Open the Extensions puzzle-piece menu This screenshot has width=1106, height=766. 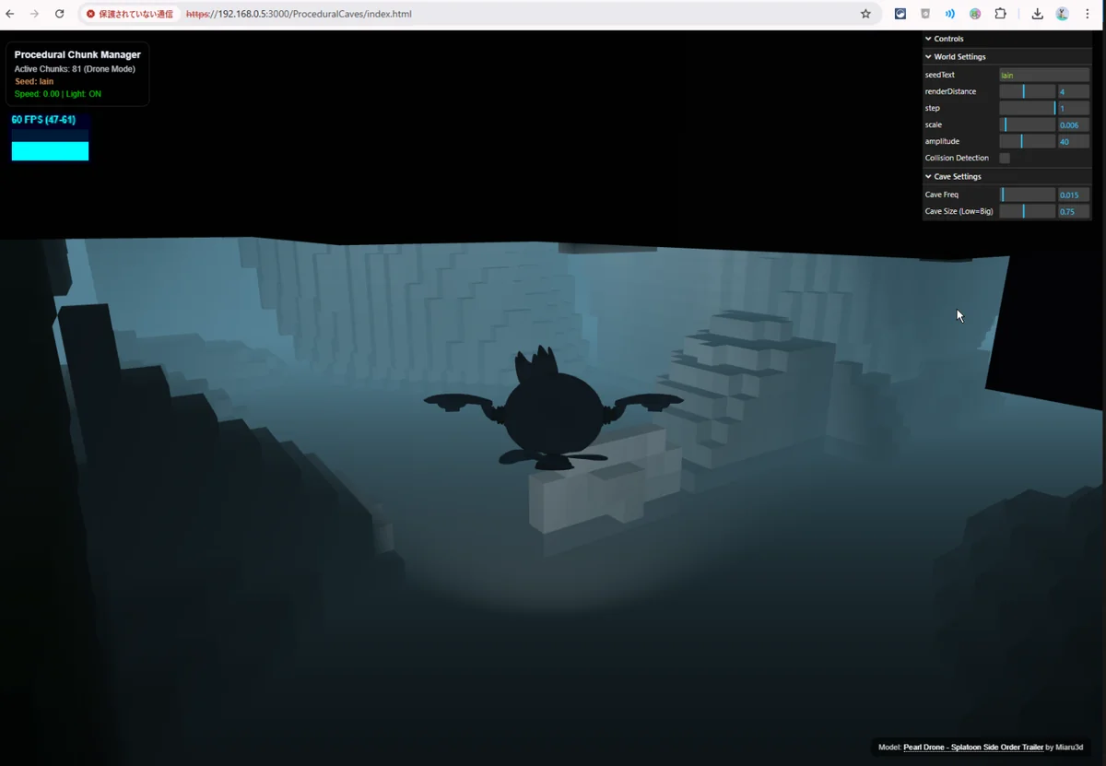pos(1000,14)
